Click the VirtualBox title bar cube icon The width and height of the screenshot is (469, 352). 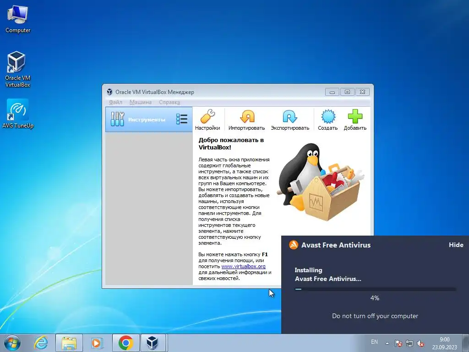pos(110,92)
